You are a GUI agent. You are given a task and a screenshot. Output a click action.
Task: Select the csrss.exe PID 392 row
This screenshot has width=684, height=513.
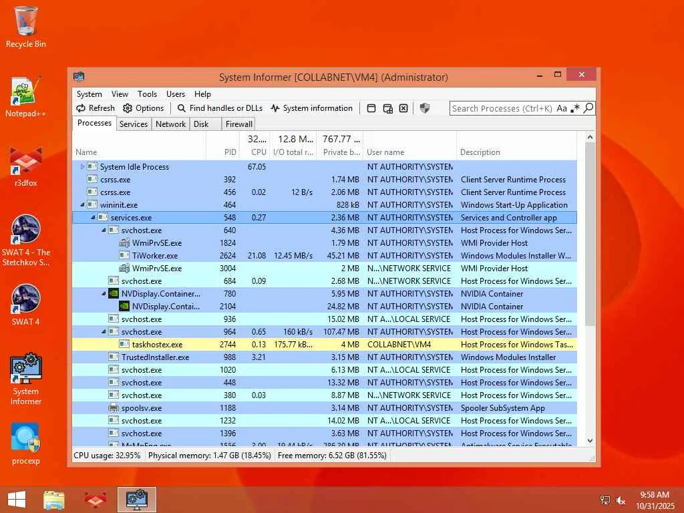point(325,179)
